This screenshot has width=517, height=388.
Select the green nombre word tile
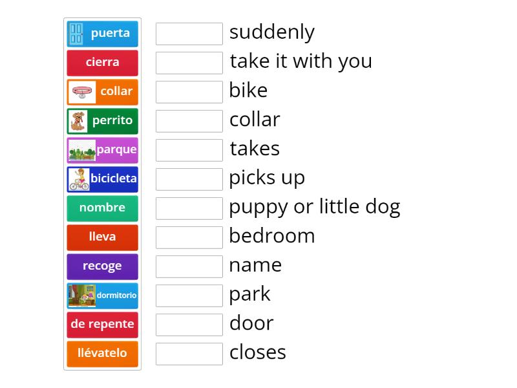(102, 208)
